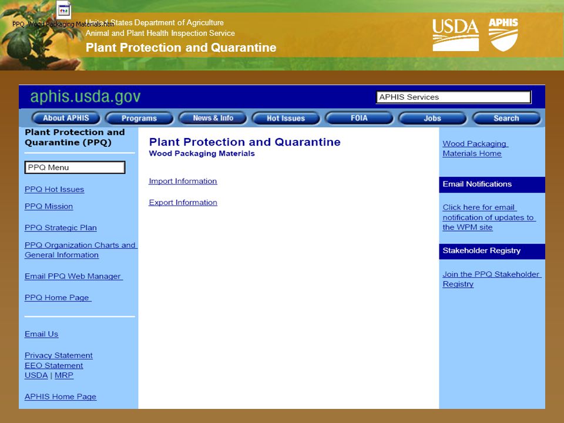Viewport: 564px width, 423px height.
Task: Click the Email Notifications section header
Action: [x=492, y=184]
